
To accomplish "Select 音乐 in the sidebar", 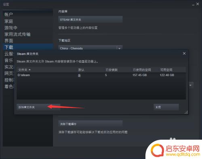I will pos(8,60).
